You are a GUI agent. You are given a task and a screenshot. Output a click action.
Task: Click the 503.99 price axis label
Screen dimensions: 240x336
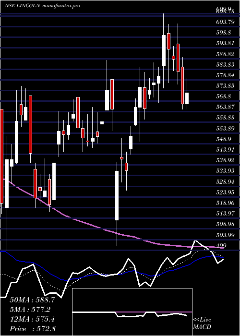coord(225,235)
